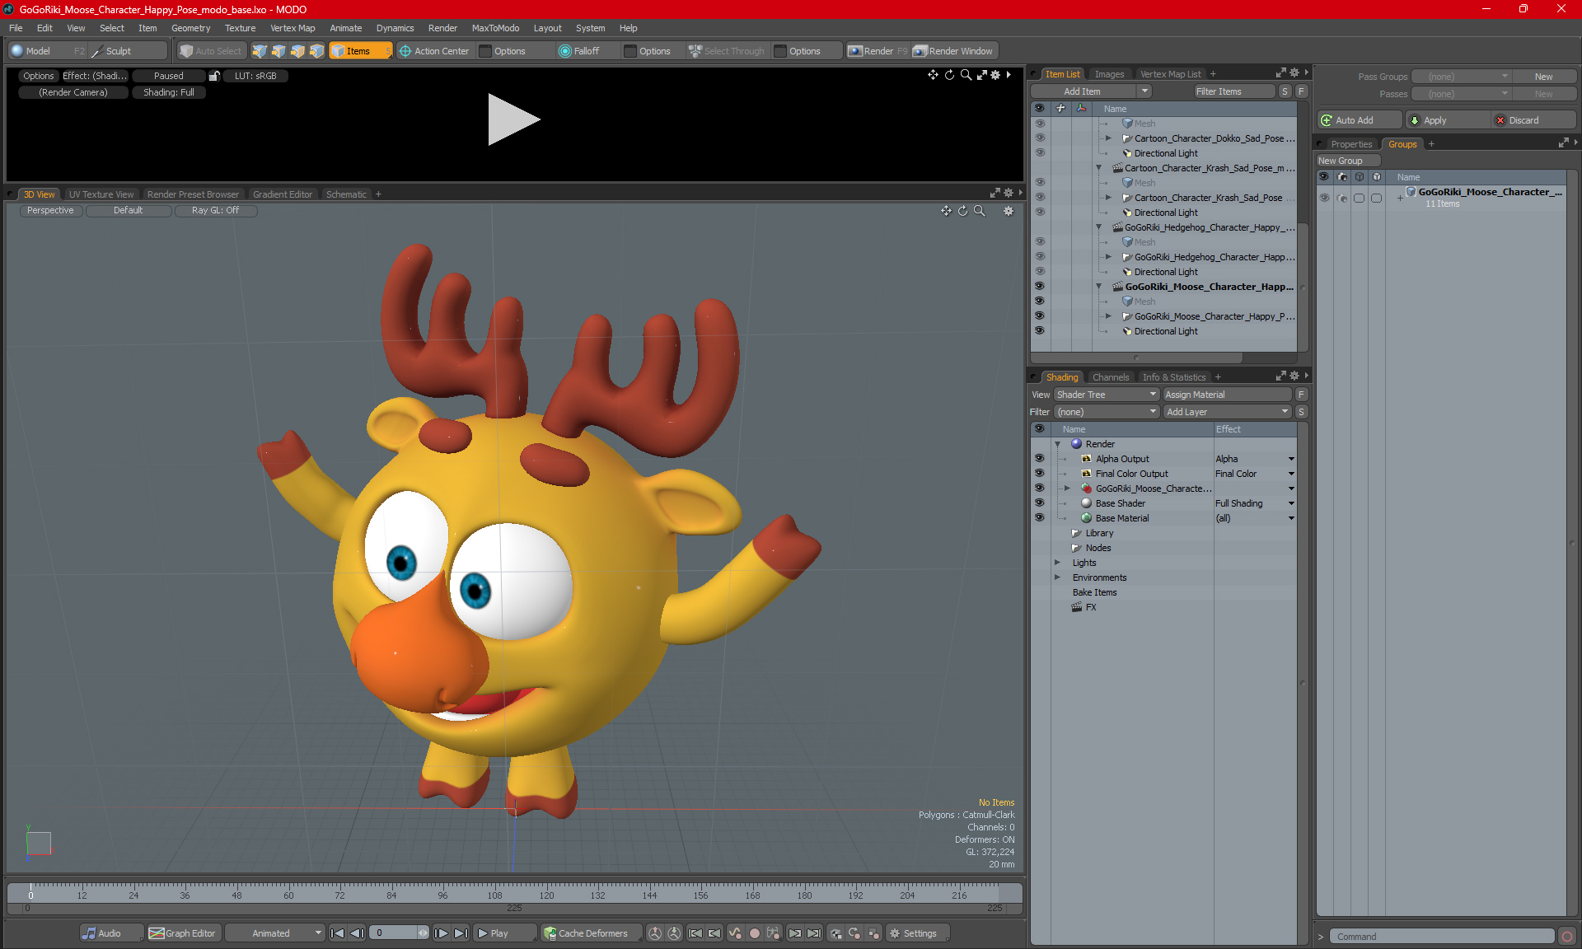1582x949 pixels.
Task: Switch to the Images tab
Action: coord(1109,74)
